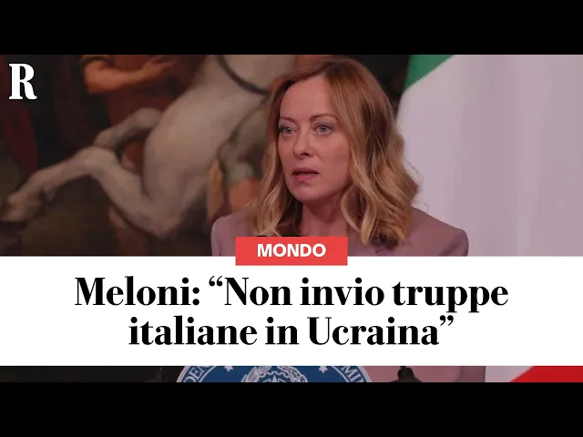Click the red flag stripe below the headline
The image size is (583, 437).
[547, 374]
